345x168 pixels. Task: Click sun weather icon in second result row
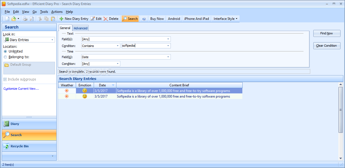(67, 96)
